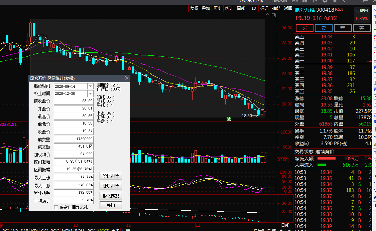This screenshot has height=231, width=376.
Task: Open the 起始时间 date dropdown arrow
Action: tap(90, 86)
